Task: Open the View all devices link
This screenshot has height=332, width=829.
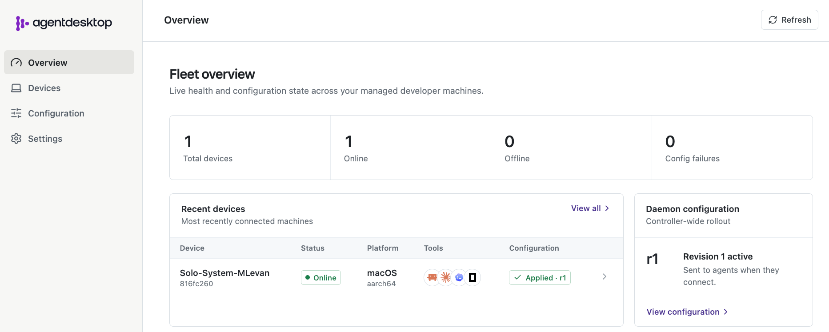Action: click(590, 208)
